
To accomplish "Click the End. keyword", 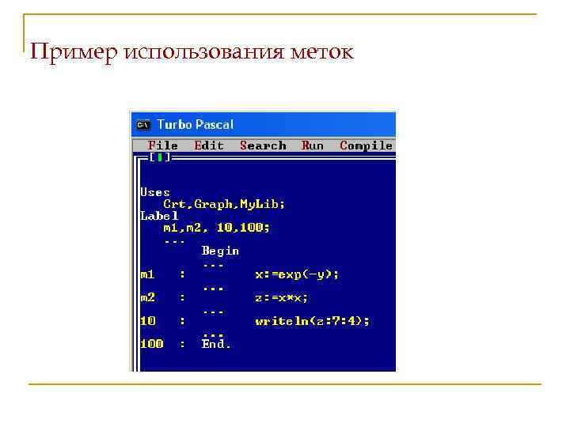I will point(216,344).
